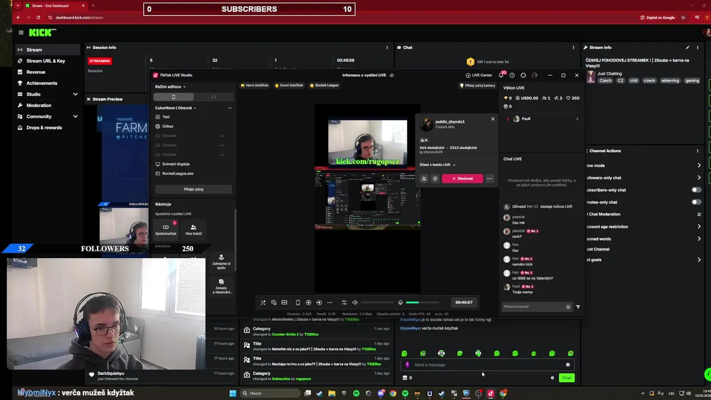Viewport: 711px width, 400px height.
Task: Expand followers-only chat settings
Action: (699, 178)
